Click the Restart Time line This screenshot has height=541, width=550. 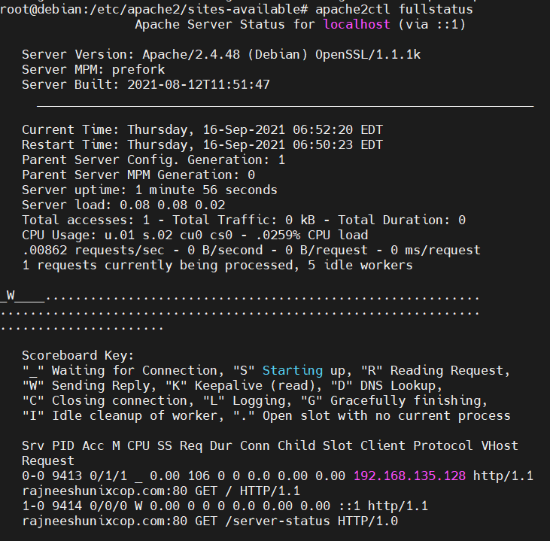click(202, 145)
